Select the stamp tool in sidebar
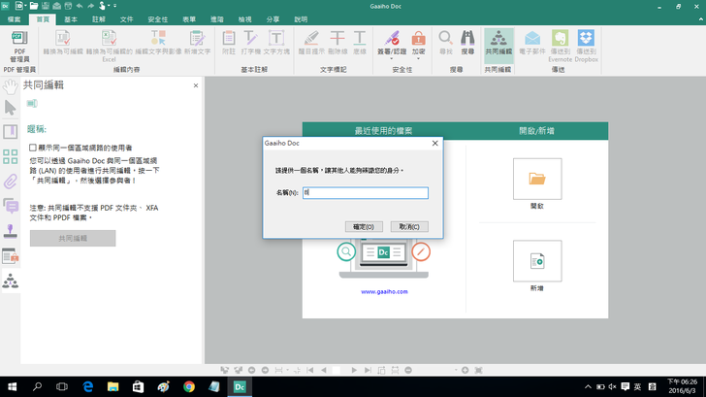The height and width of the screenshot is (397, 706). point(11,231)
